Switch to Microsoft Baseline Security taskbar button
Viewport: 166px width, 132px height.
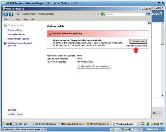pos(98,124)
